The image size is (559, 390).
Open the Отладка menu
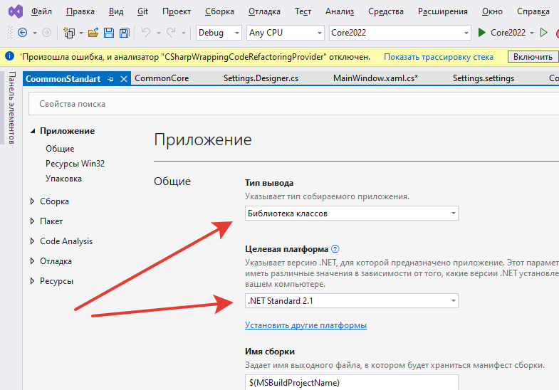264,11
